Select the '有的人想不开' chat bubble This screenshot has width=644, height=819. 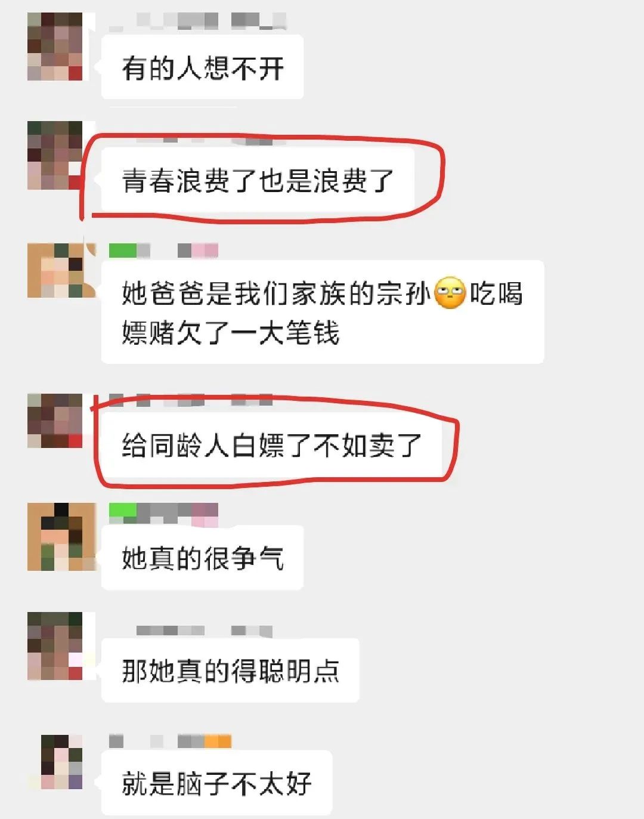point(203,67)
